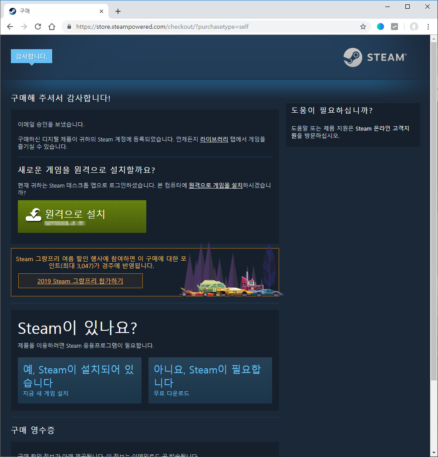Viewport: 438px width, 457px height.
Task: Click the Steam이 있나요? heading
Action: pyautogui.click(x=77, y=328)
